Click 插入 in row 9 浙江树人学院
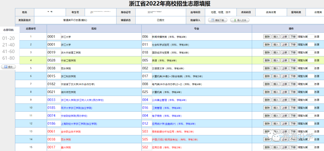Image resolution: width=324 pixels, height=151 pixels. point(276,100)
